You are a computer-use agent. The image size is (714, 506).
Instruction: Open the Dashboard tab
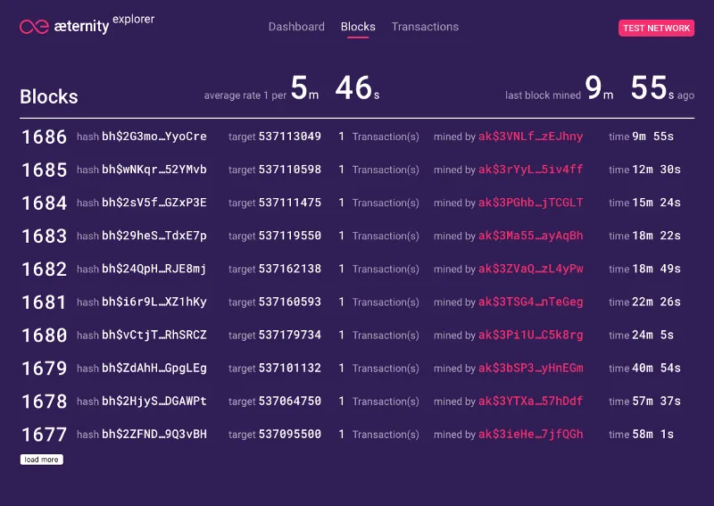tap(296, 27)
